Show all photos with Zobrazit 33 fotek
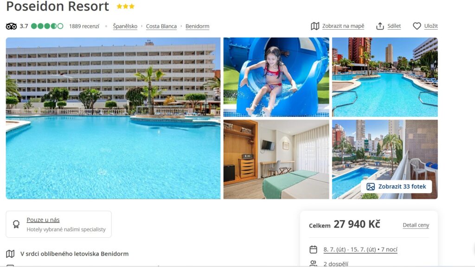Screen dimensions: 475x267 click(396, 186)
